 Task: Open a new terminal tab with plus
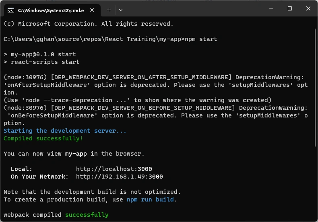coord(109,10)
